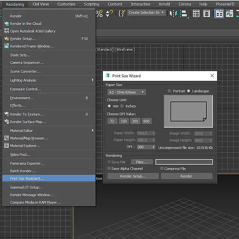Open the Scene Explorer toggle icon

196,13
